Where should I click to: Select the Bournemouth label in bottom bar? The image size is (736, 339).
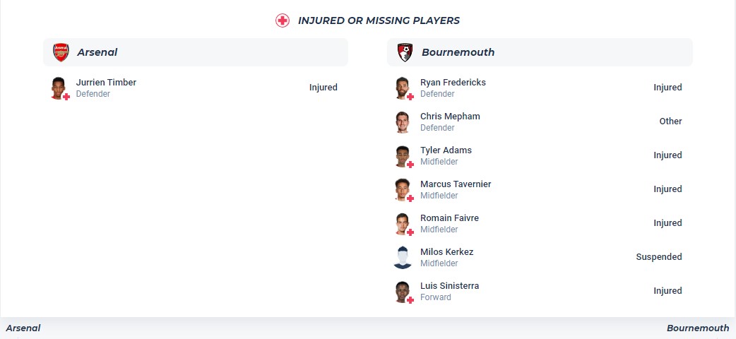[x=697, y=328]
